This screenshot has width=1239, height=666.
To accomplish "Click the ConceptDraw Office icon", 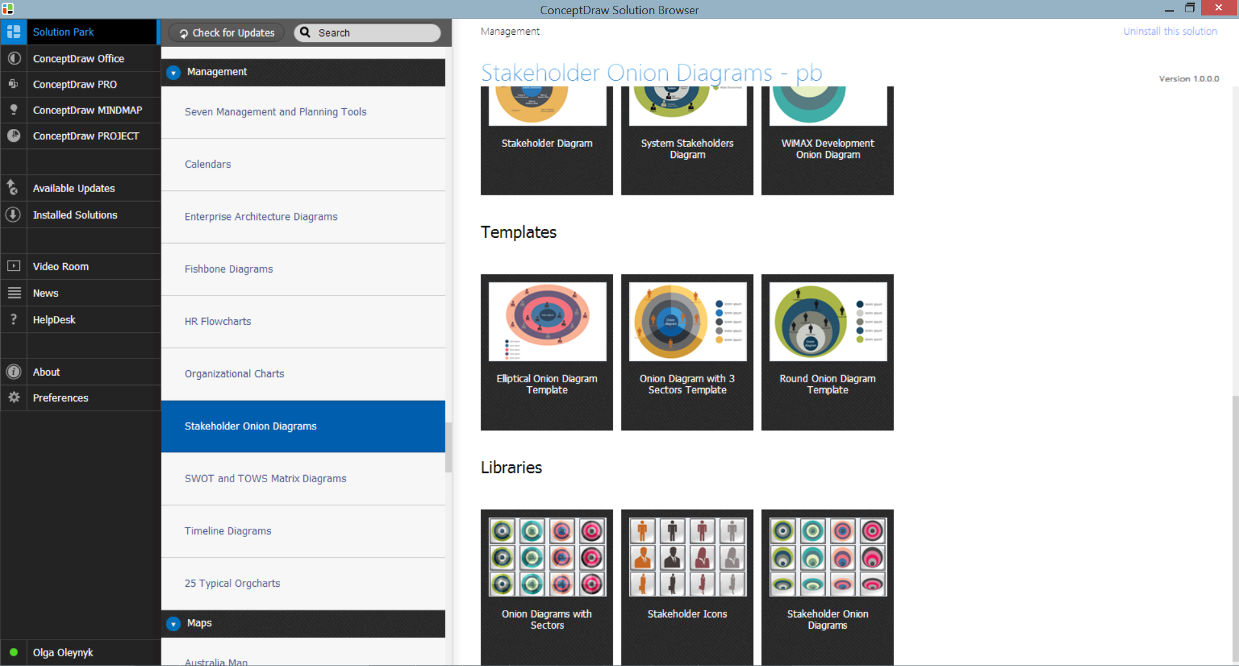I will tap(14, 58).
